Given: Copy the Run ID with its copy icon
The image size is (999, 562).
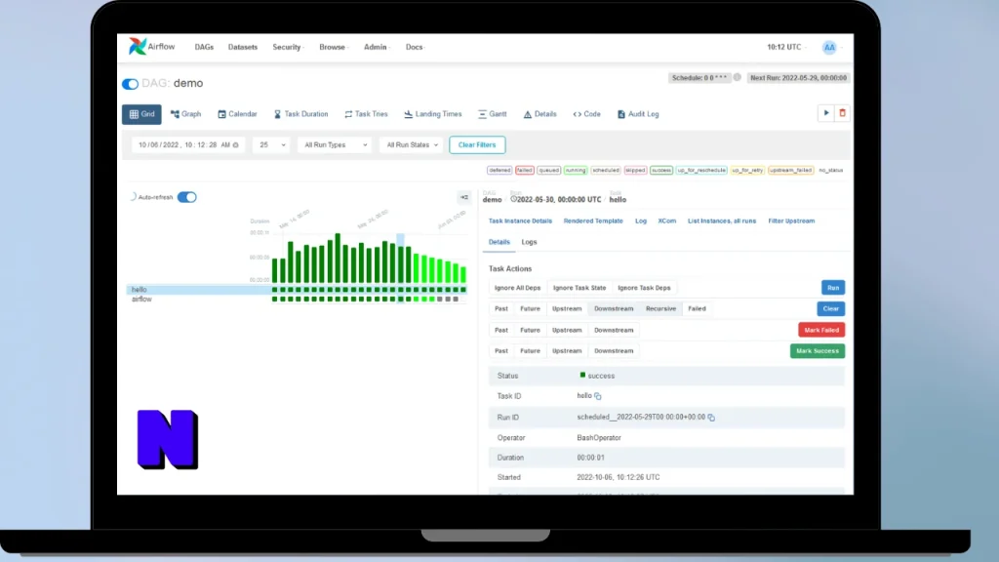Looking at the screenshot, I should (x=711, y=418).
